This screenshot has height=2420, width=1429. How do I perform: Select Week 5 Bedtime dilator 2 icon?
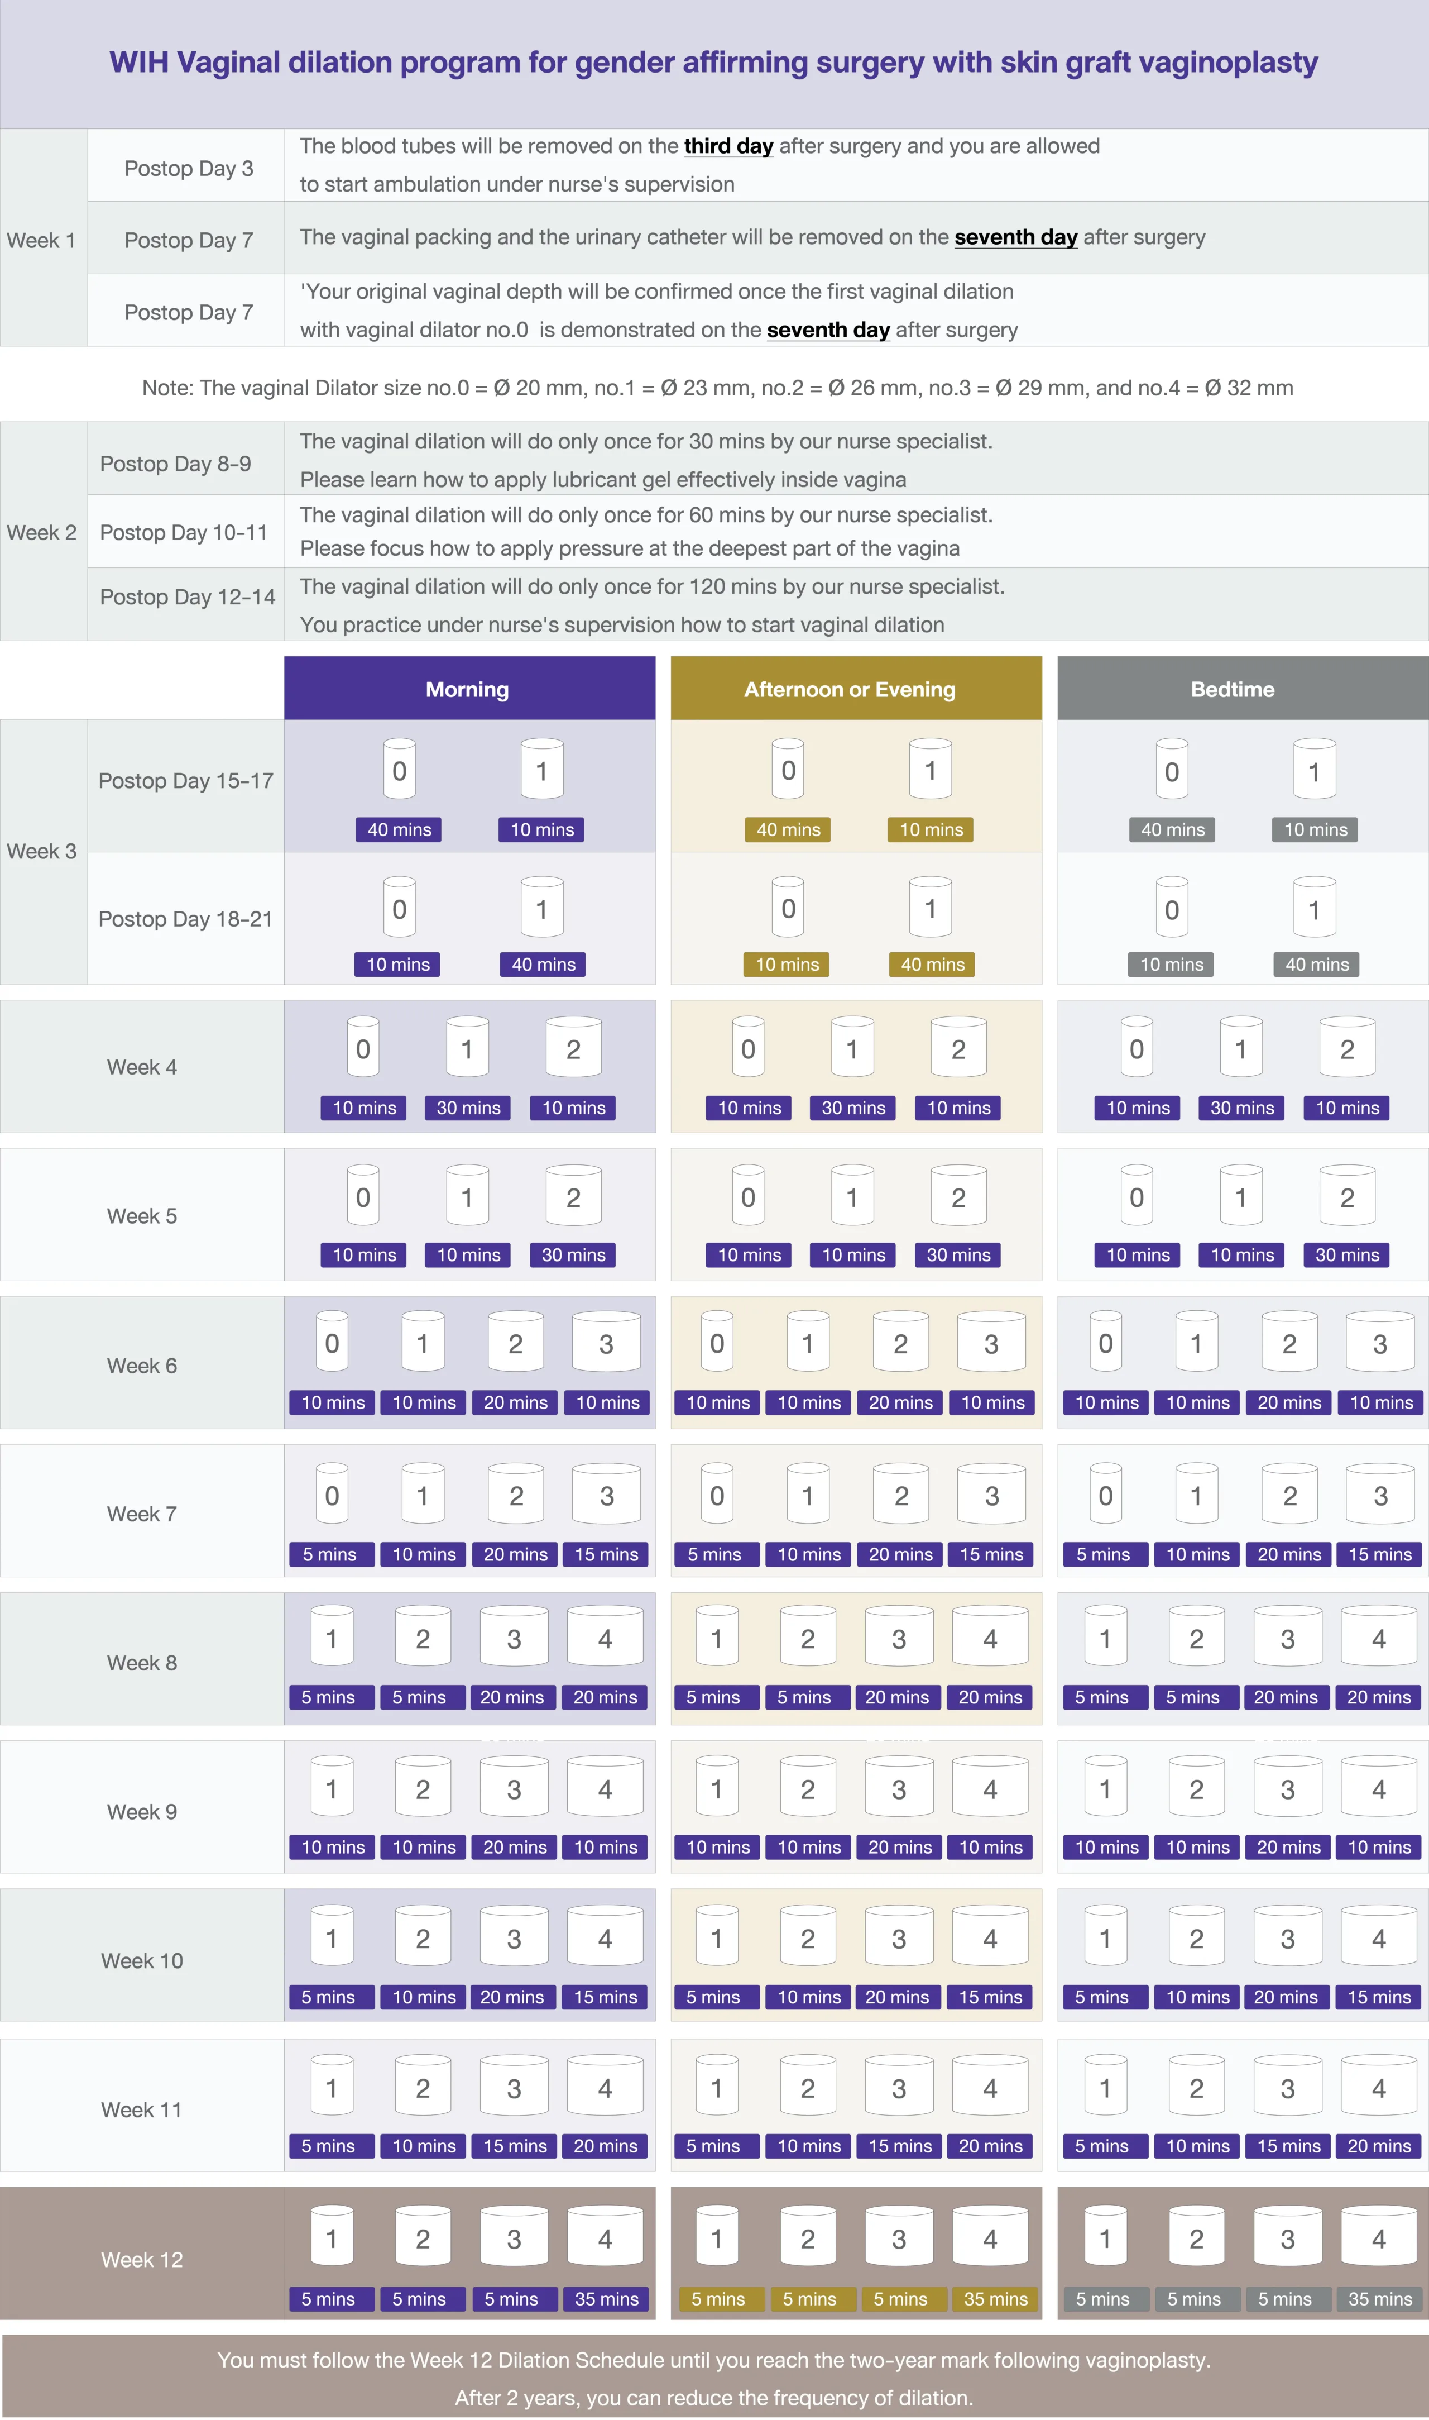(x=1347, y=1195)
